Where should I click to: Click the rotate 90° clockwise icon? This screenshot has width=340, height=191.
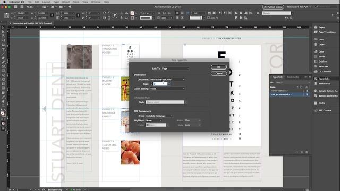[x=105, y=13]
